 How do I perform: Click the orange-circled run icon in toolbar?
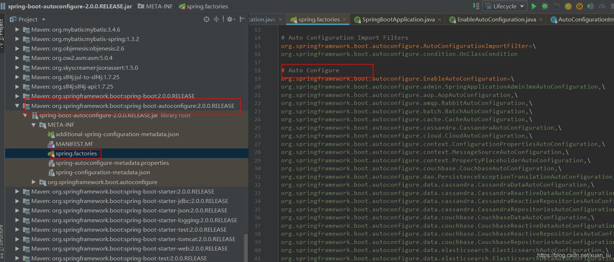pos(568,7)
